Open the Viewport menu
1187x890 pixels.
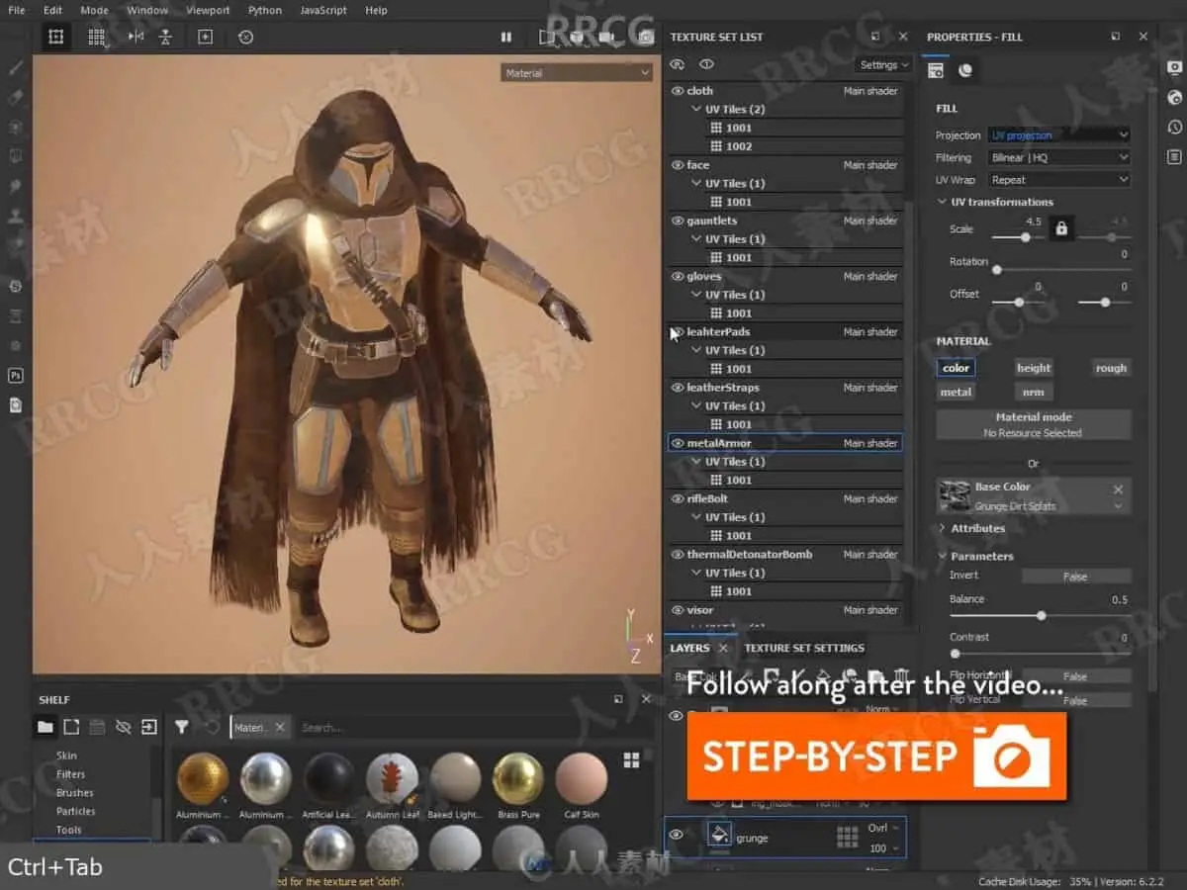208,10
